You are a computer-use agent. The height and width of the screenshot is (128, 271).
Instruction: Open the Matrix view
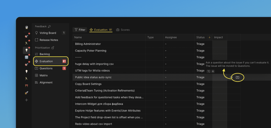click(x=43, y=75)
